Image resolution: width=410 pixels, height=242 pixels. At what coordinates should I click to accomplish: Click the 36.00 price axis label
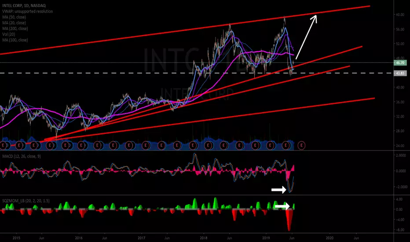tap(400, 102)
